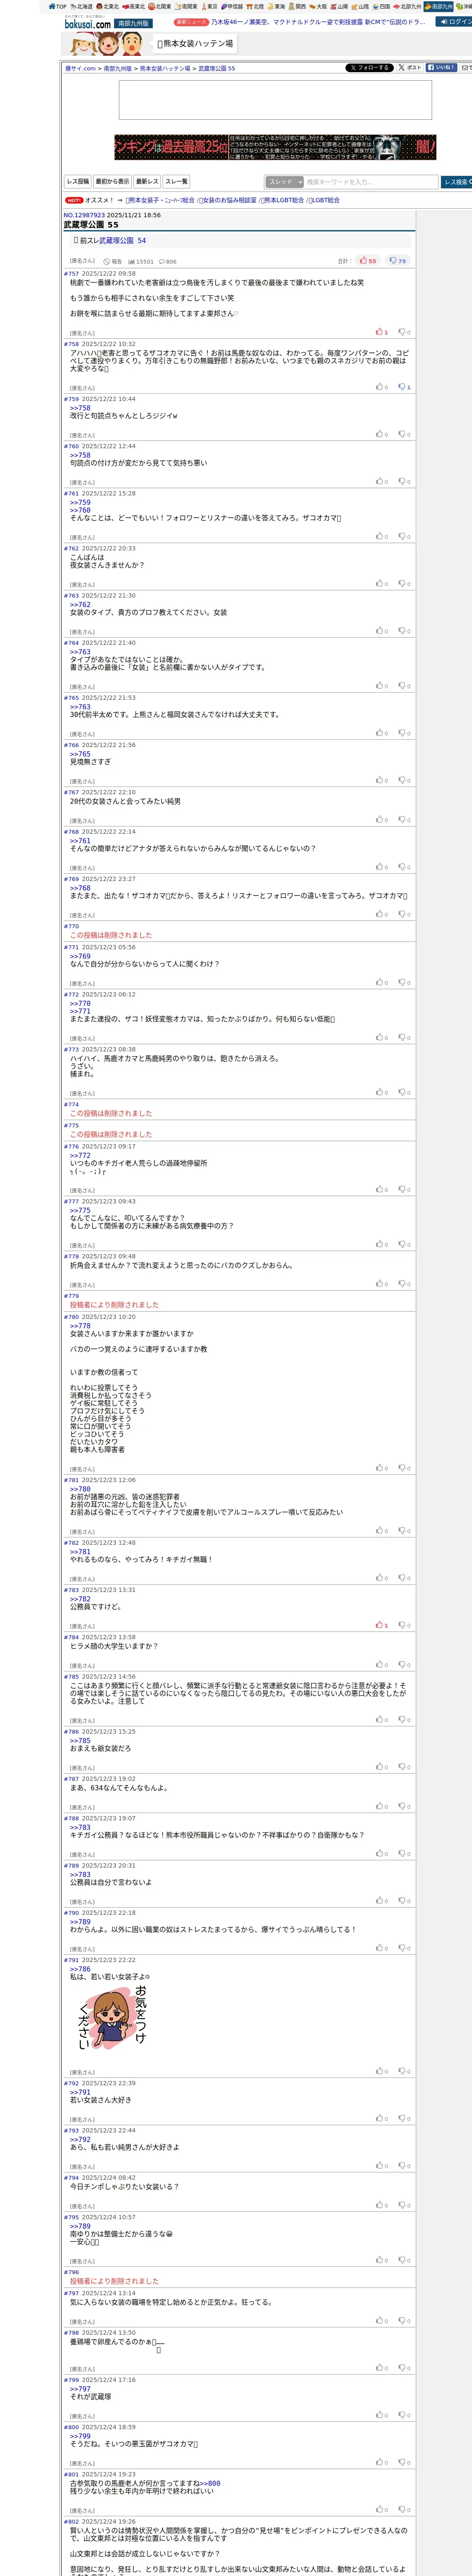The height and width of the screenshot is (2576, 472).
Task: Select the 南部九州 region tab in the top bar
Action: coord(439,6)
